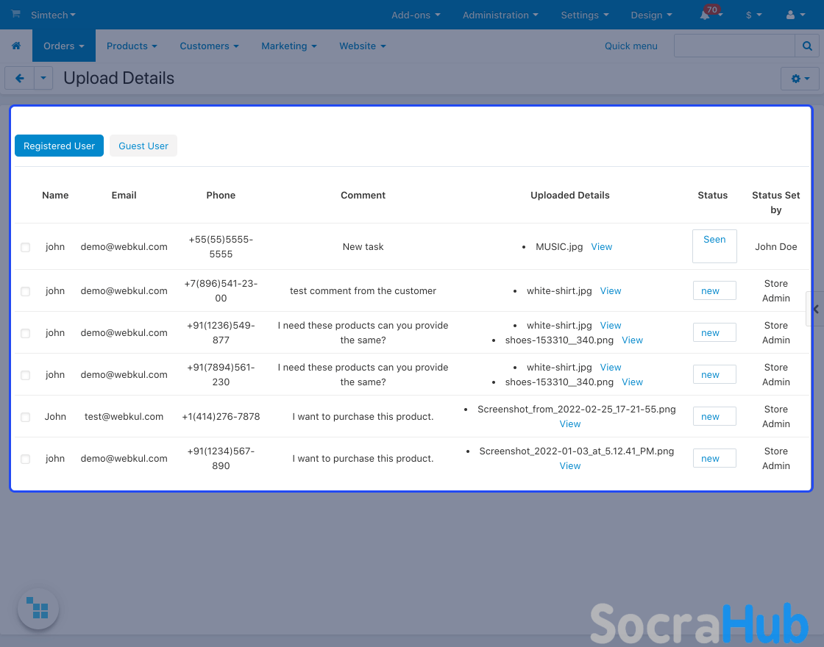
Task: Switch to the Guest User tab
Action: [x=143, y=146]
